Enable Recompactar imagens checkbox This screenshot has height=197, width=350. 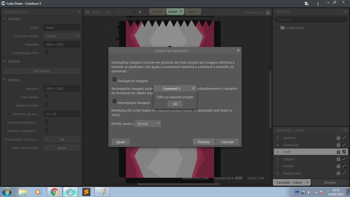(115, 101)
